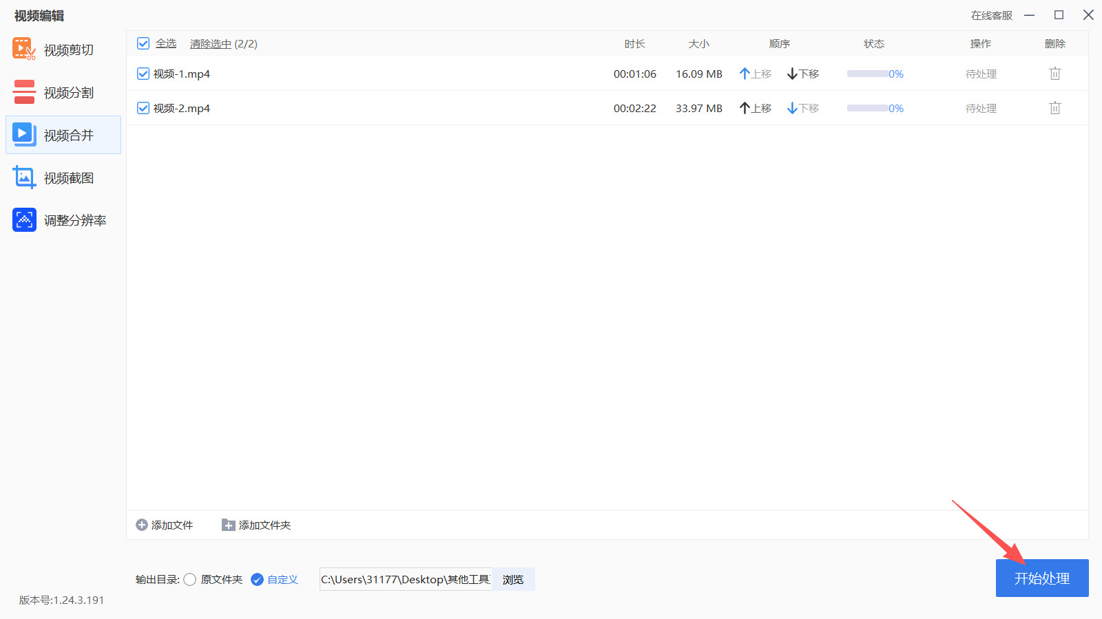Open 在线客服 online customer service

[x=992, y=15]
